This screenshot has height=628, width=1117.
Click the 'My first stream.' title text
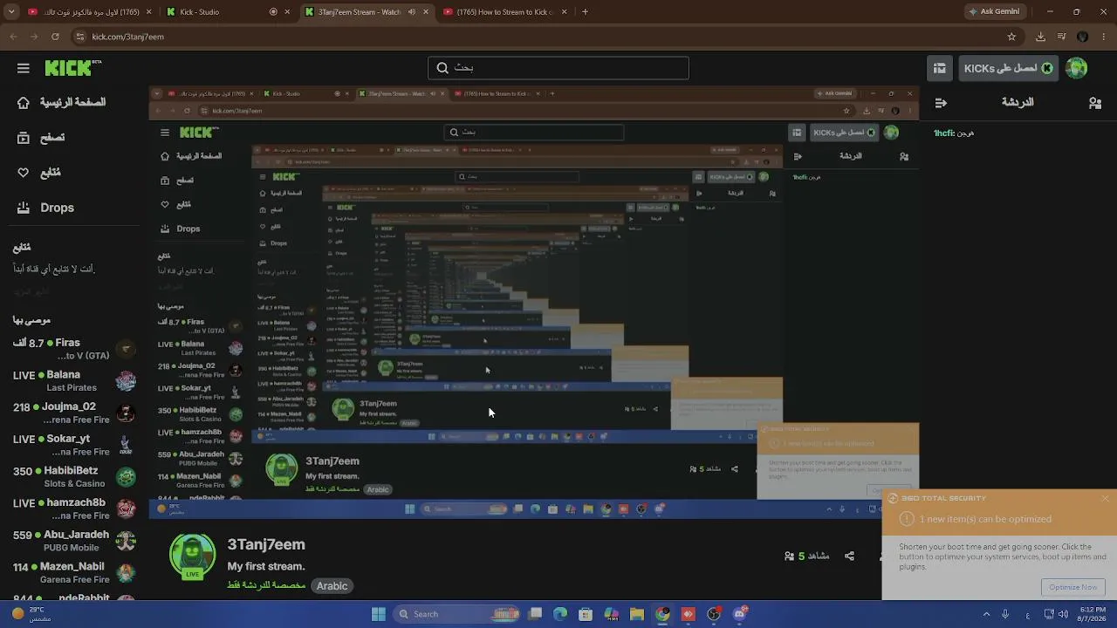pyautogui.click(x=266, y=566)
